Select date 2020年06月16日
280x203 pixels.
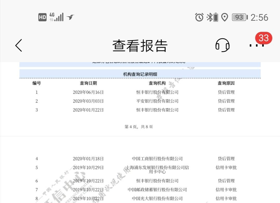pyautogui.click(x=88, y=92)
